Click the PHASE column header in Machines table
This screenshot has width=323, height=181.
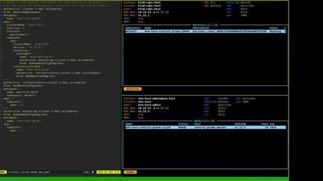click(274, 28)
